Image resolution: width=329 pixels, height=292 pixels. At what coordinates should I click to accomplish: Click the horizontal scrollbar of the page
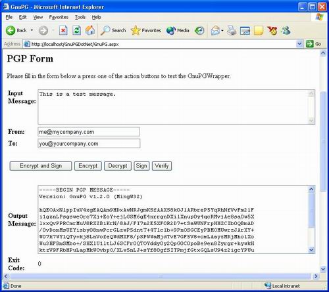[x=161, y=276]
